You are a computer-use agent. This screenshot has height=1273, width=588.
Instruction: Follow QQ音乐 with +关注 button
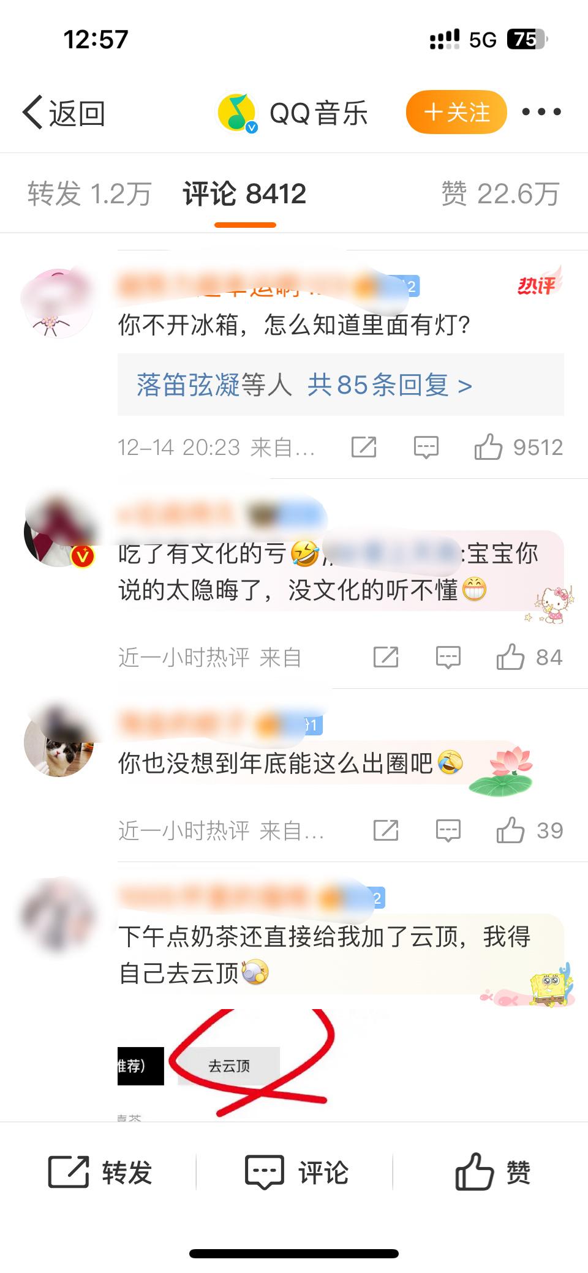coord(456,112)
